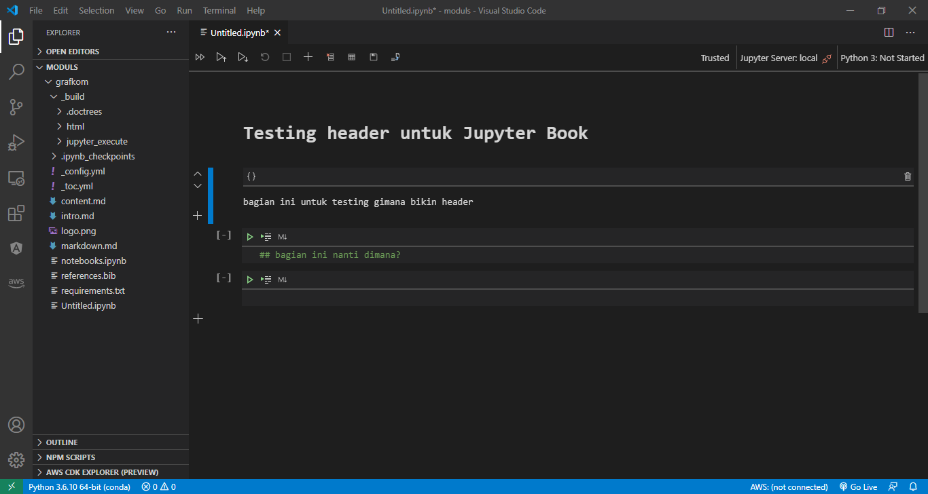This screenshot has height=494, width=928.
Task: Collapse the _build folder
Action: point(111,97)
